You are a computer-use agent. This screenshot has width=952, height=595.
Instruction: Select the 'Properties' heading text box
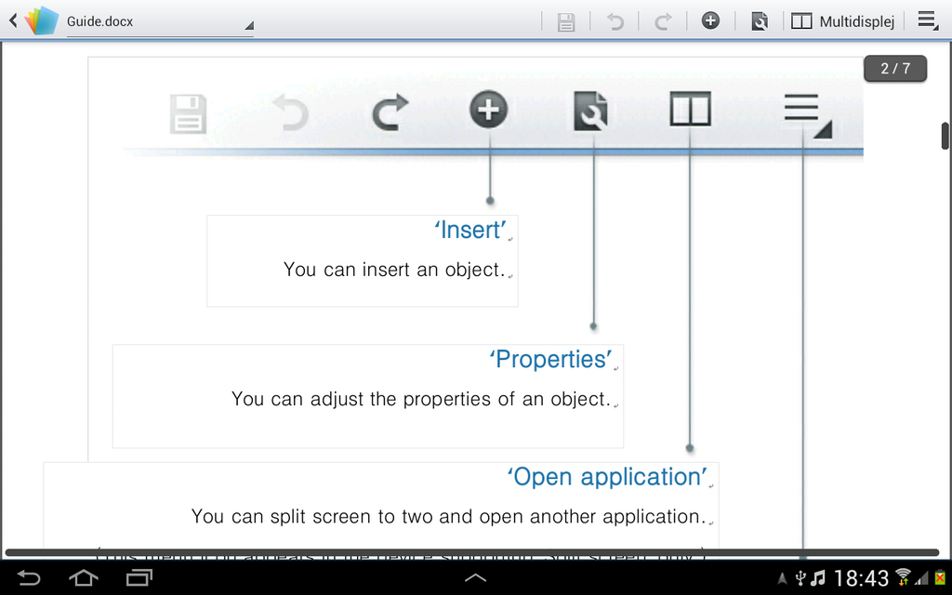pos(550,360)
